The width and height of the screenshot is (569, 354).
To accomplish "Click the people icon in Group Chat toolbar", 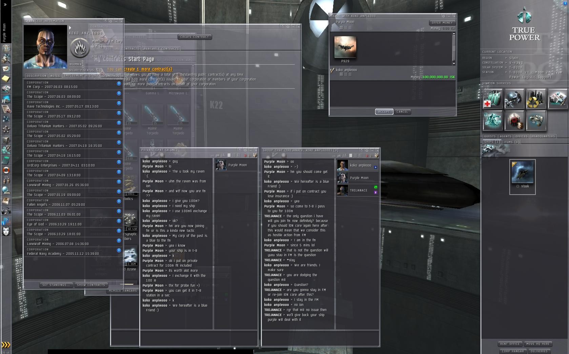I will pos(376,156).
